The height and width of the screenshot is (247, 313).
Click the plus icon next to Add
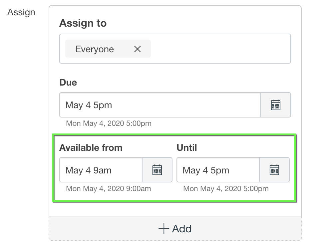coord(163,229)
